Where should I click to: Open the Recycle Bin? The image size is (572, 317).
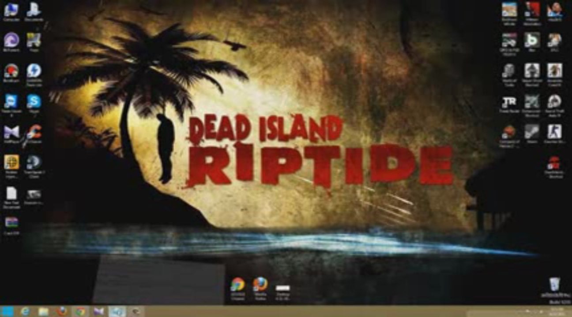(x=555, y=284)
